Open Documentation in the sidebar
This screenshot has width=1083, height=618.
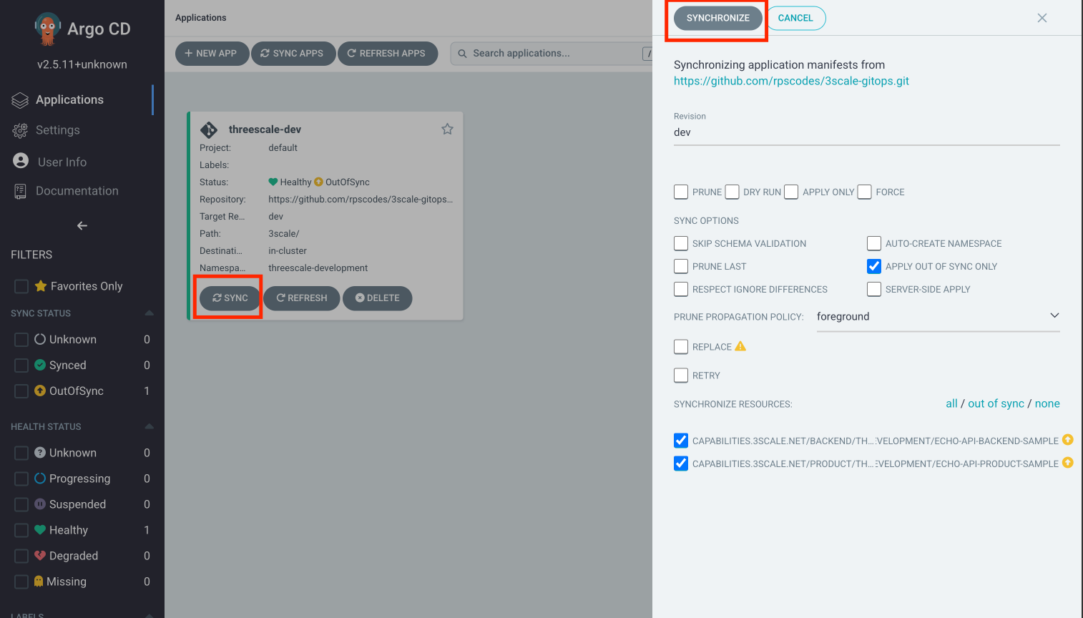tap(77, 191)
